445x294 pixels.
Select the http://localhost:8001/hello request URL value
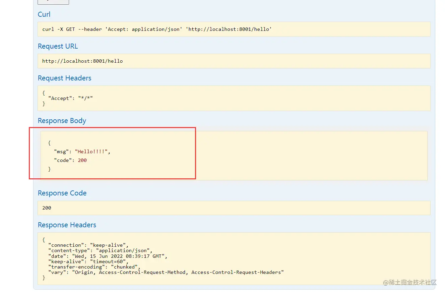[x=82, y=61]
